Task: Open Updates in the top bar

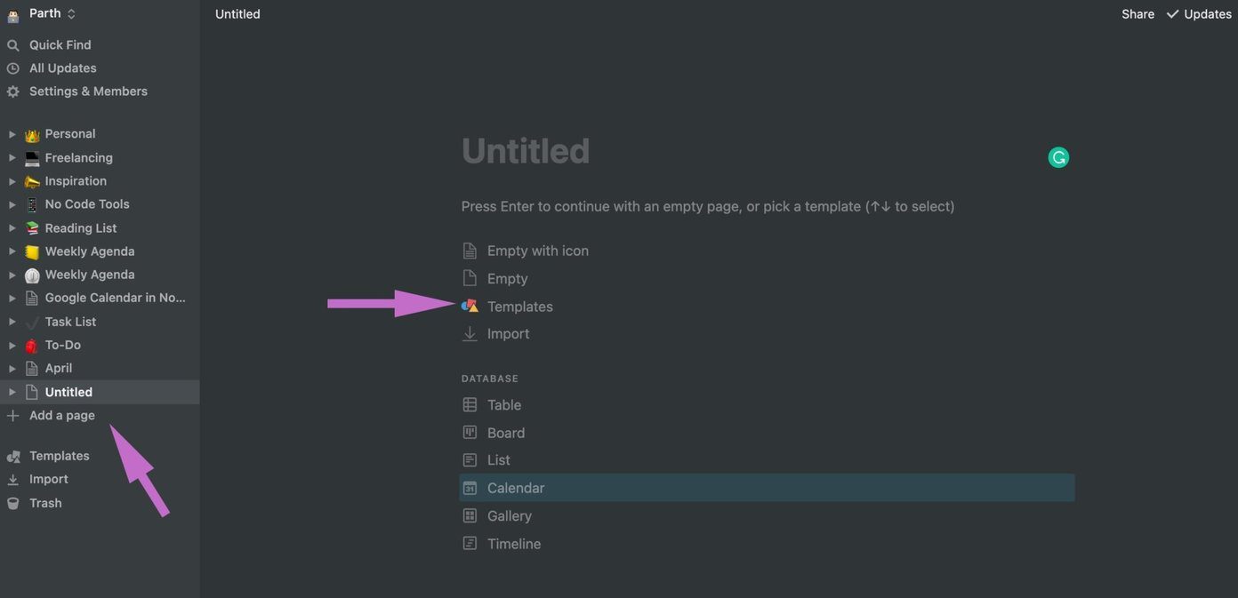Action: click(1199, 14)
